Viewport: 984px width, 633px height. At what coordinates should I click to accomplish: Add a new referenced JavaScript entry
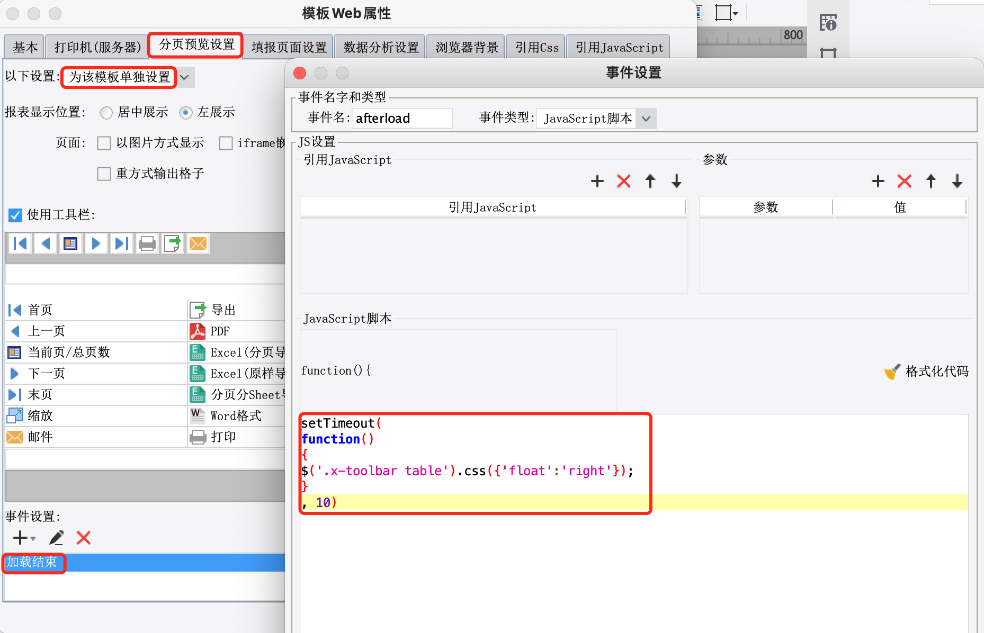597,182
